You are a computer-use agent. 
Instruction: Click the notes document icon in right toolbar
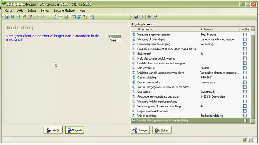point(155,17)
